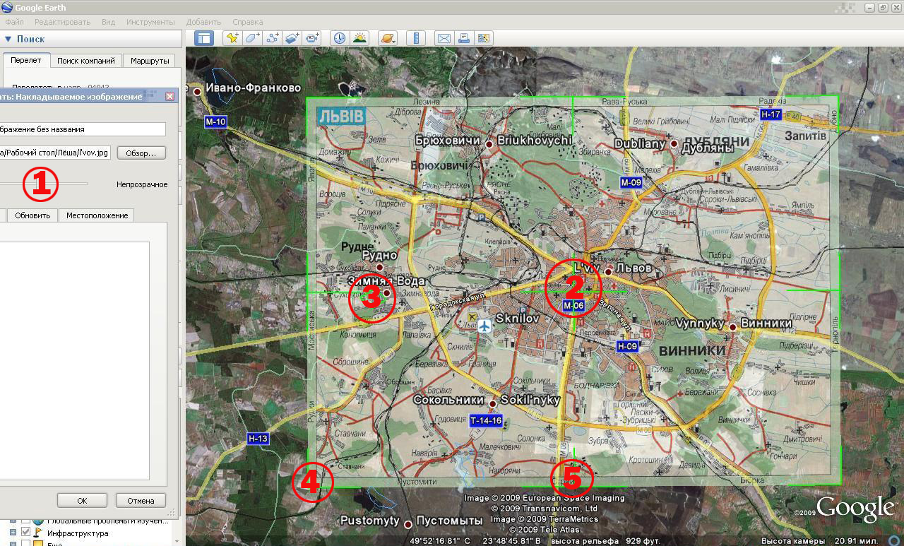904x546 pixels.
Task: Click the Add Polygon toolbar icon
Action: pyautogui.click(x=252, y=39)
